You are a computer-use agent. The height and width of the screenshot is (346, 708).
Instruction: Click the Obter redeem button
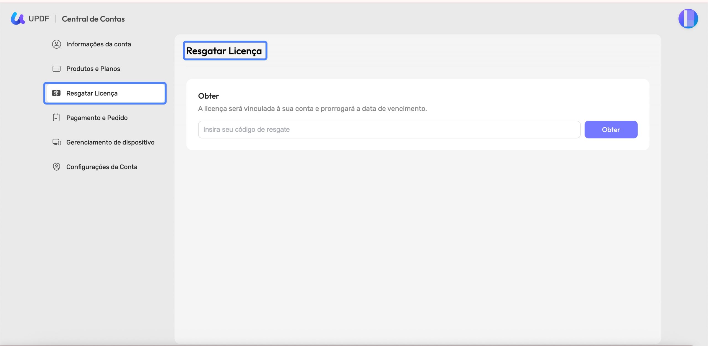pyautogui.click(x=611, y=130)
